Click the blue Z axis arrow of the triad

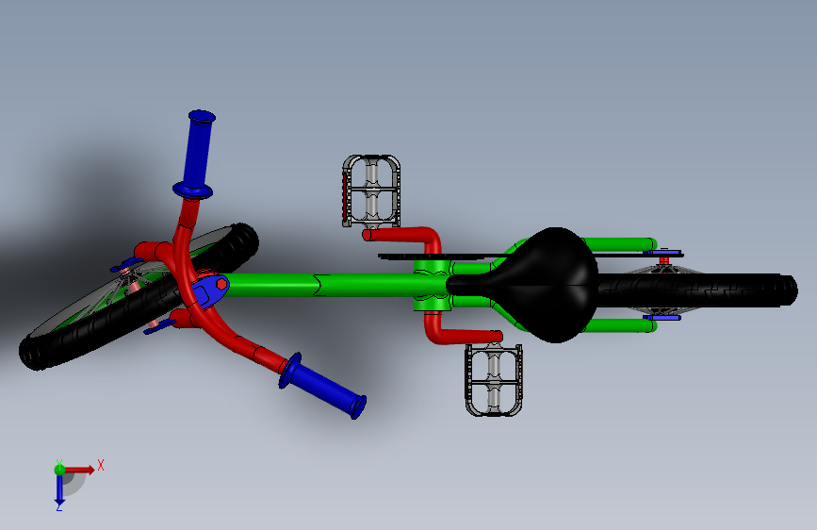tap(59, 490)
